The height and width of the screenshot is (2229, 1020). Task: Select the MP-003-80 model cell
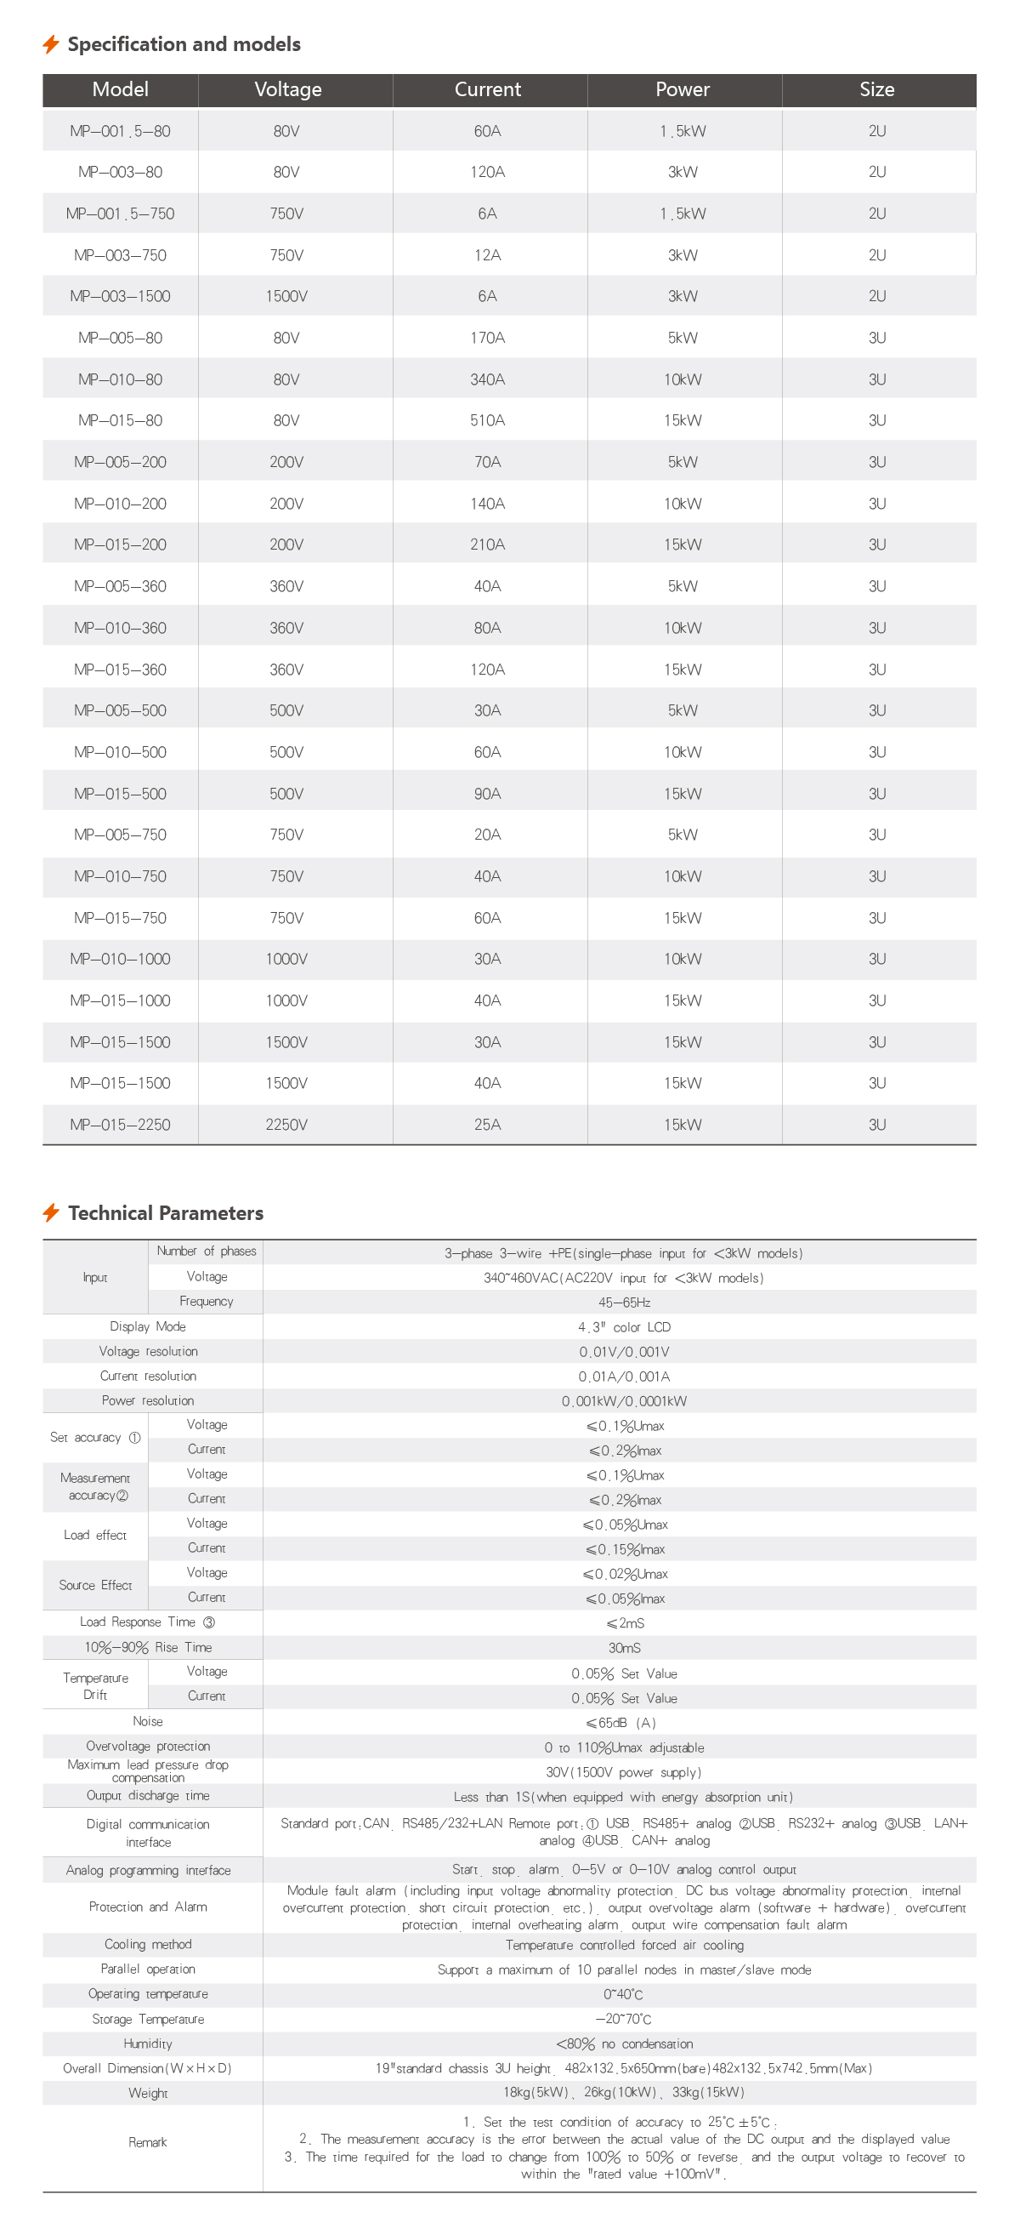click(120, 172)
